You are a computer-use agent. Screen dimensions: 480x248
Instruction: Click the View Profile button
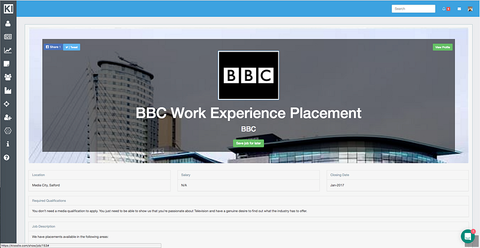pos(442,47)
